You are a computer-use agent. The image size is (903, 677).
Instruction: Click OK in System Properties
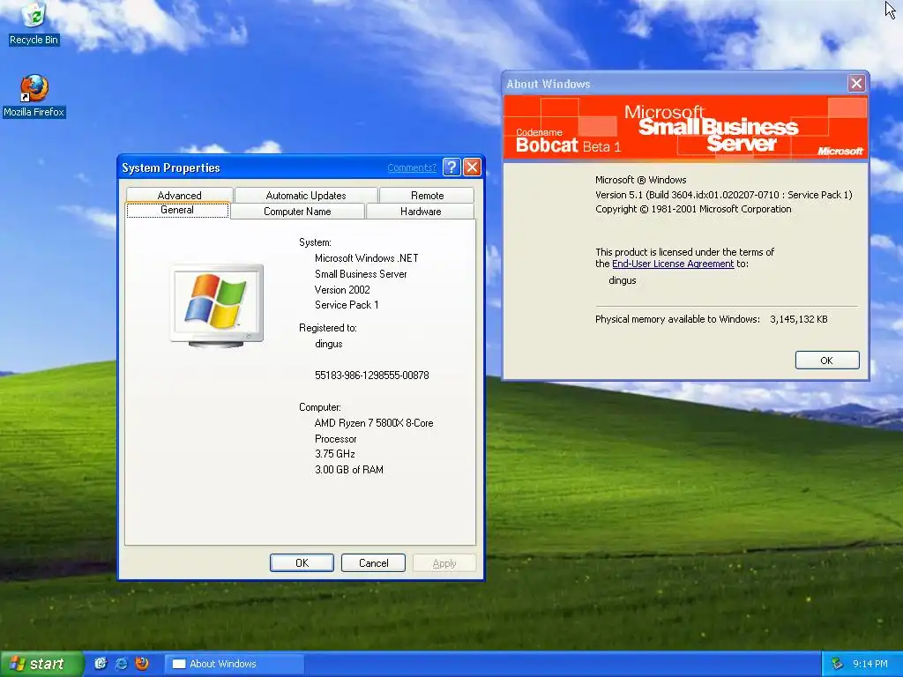(x=302, y=563)
